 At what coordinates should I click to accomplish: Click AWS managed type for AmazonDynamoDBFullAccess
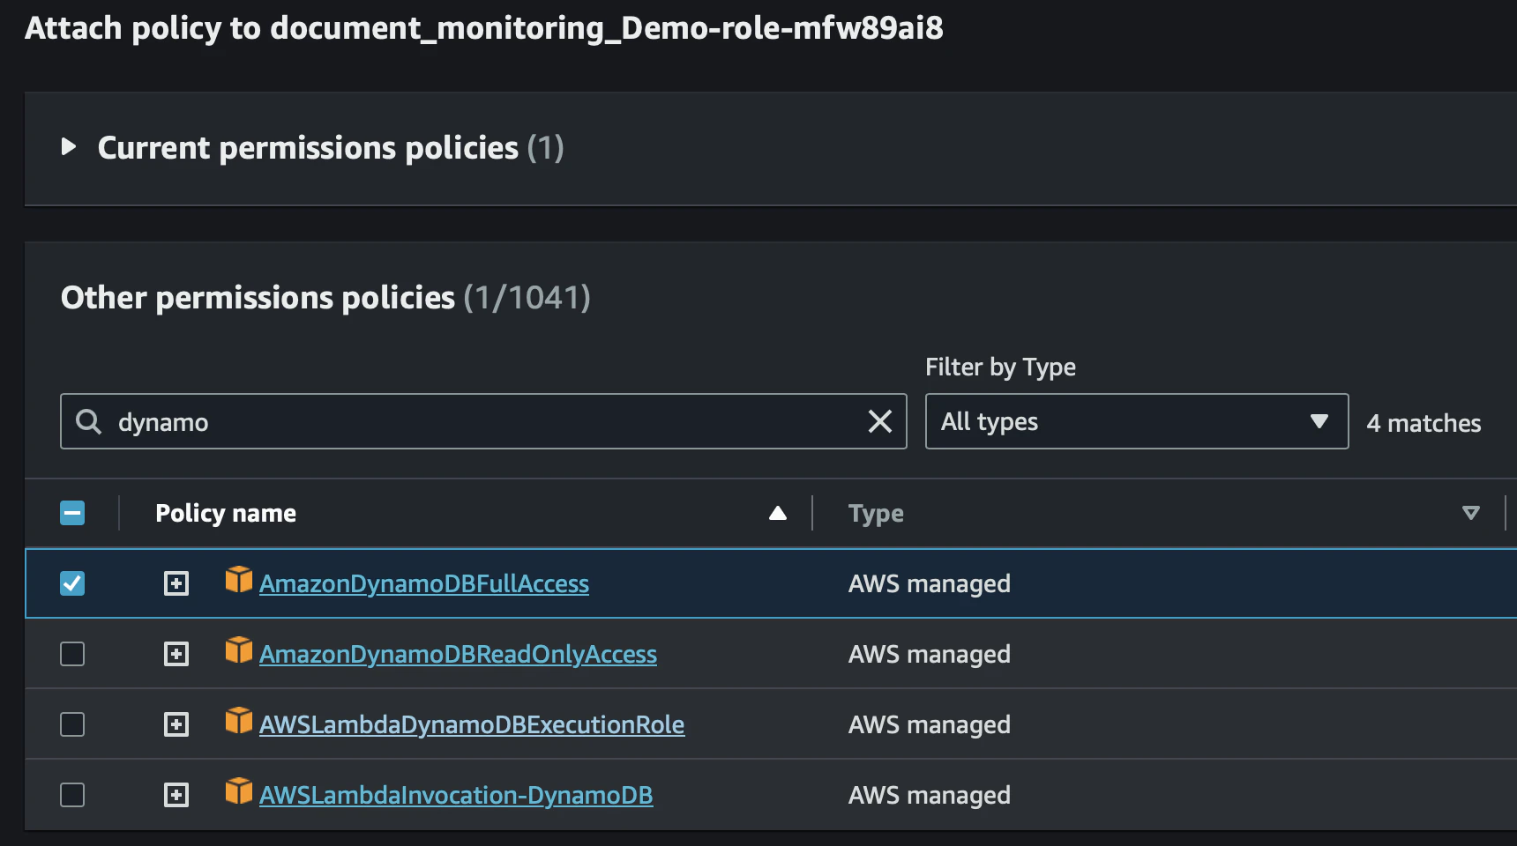tap(930, 583)
